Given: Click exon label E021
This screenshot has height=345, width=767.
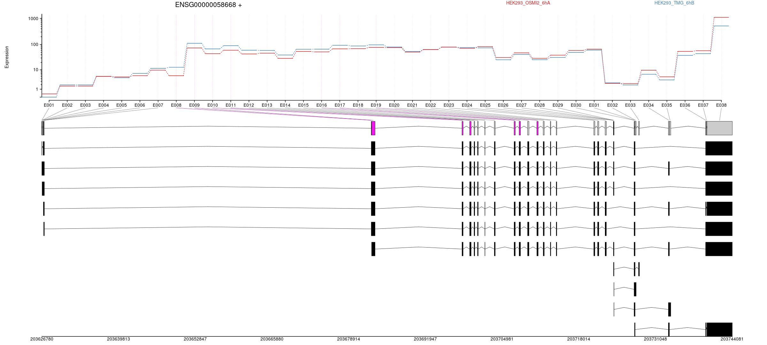Looking at the screenshot, I should (412, 105).
